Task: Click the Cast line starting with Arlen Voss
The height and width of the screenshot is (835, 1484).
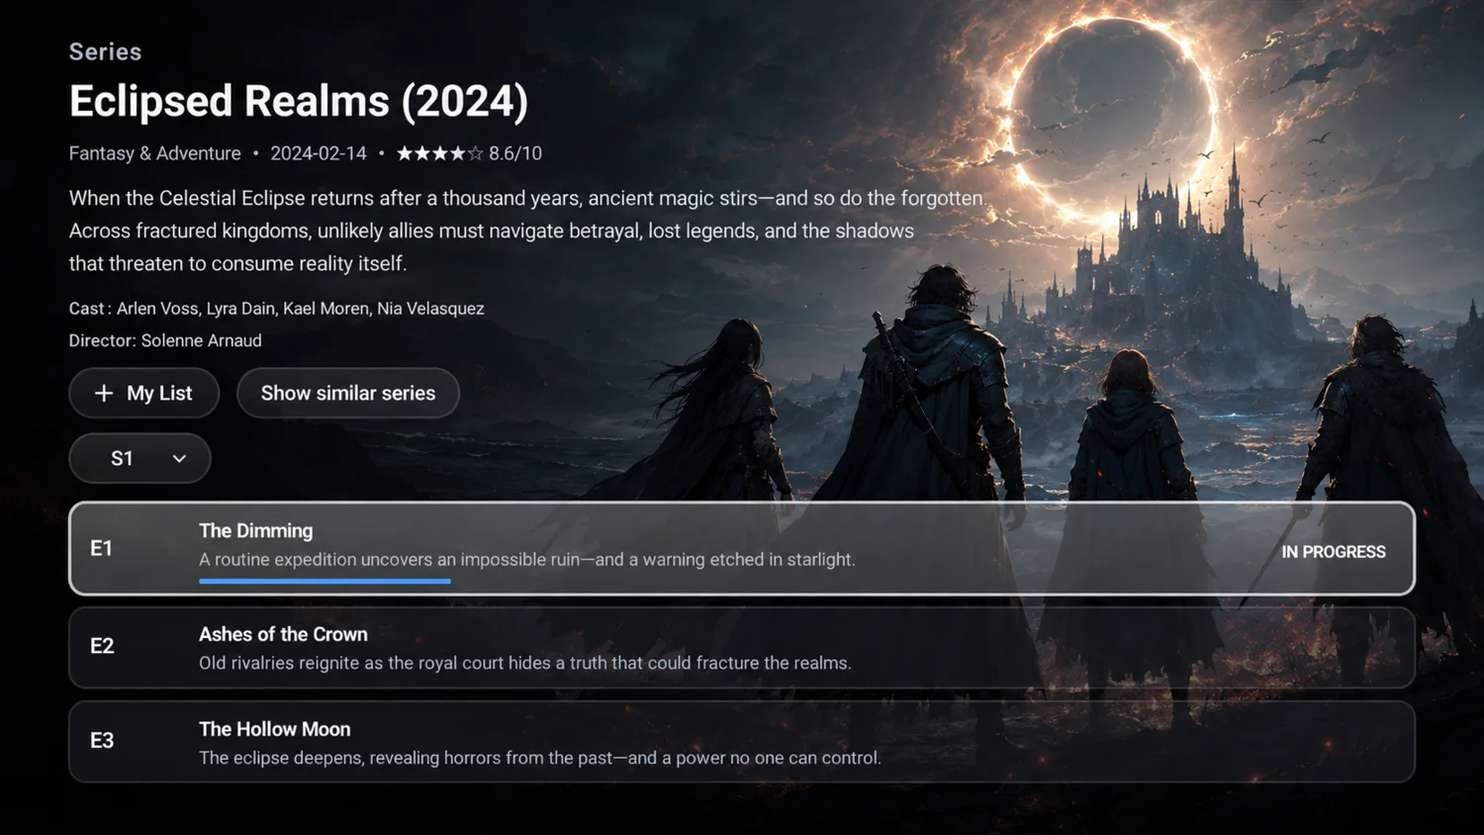Action: click(x=277, y=309)
